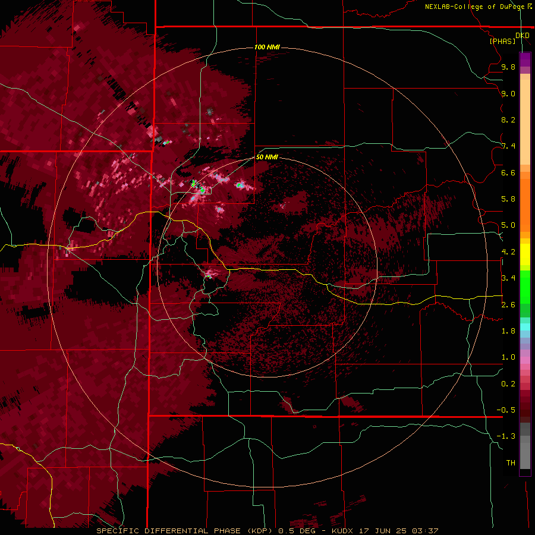Click the orange segment of the color bar
535x535 pixels.
525,204
